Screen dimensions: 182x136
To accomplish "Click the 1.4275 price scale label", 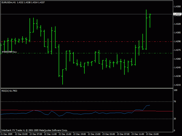I will pyautogui.click(x=177, y=50).
